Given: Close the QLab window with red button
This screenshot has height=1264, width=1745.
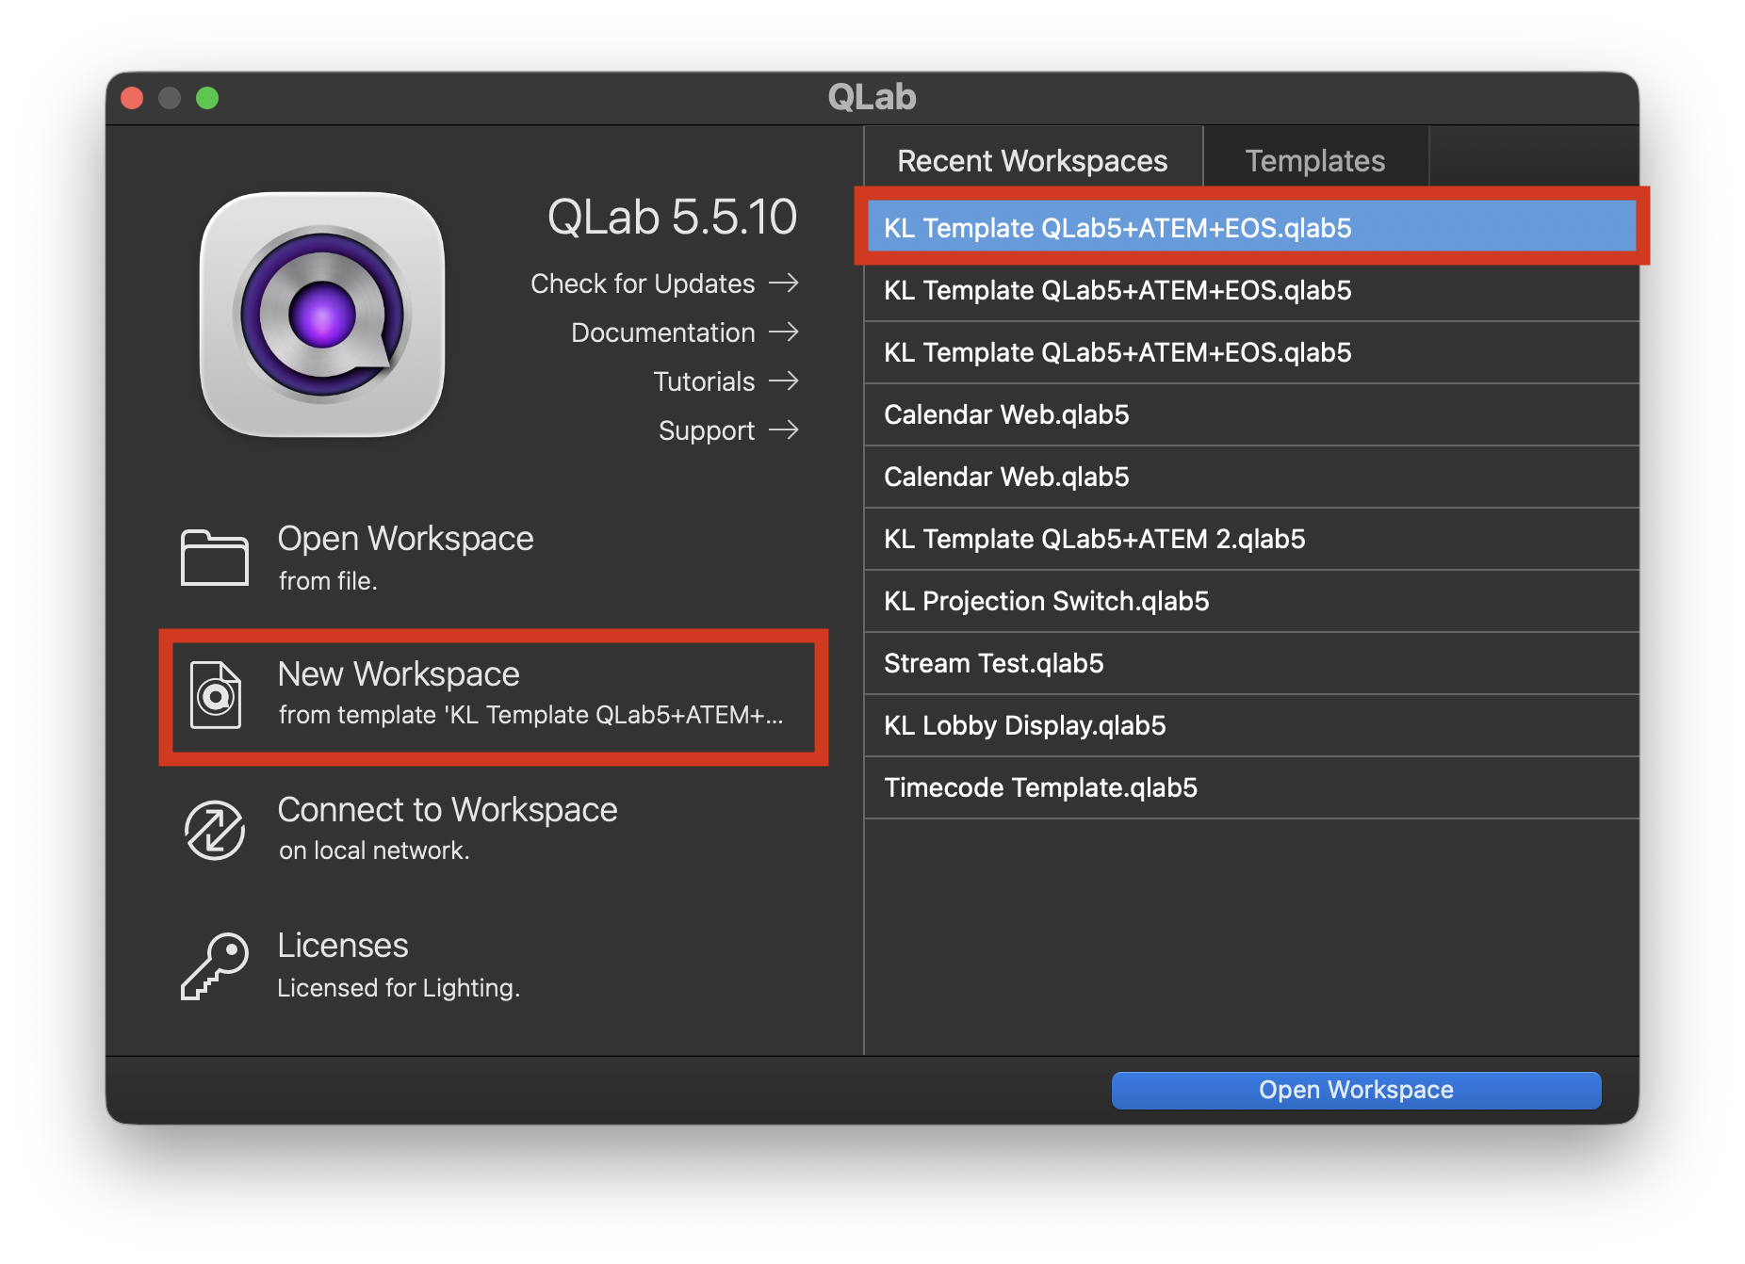Looking at the screenshot, I should (132, 98).
